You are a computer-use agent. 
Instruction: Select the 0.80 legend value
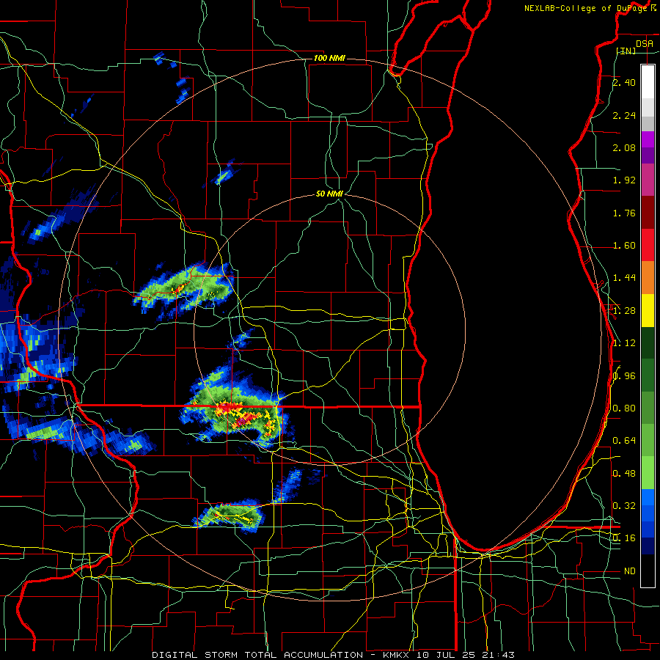(624, 408)
